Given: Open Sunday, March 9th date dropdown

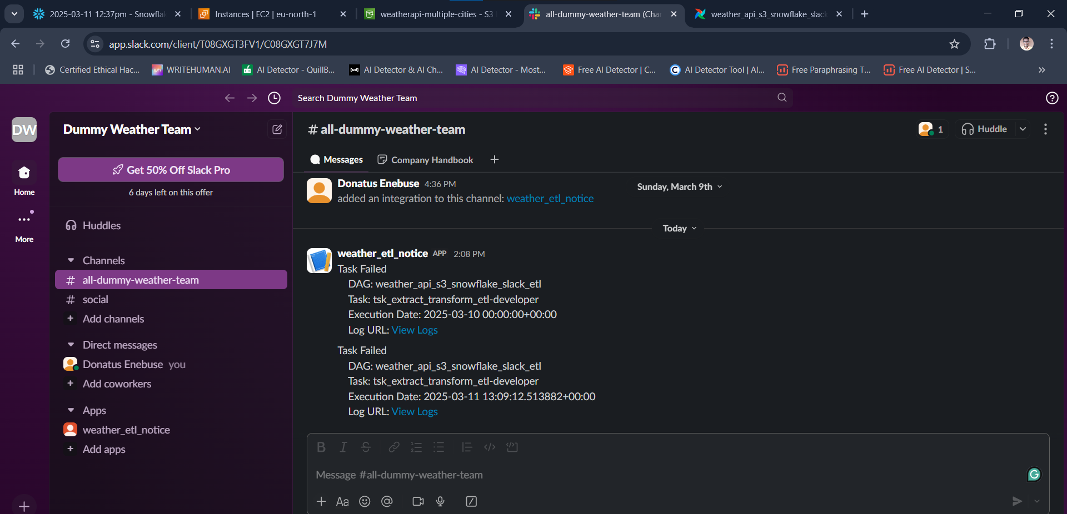Looking at the screenshot, I should pos(680,187).
